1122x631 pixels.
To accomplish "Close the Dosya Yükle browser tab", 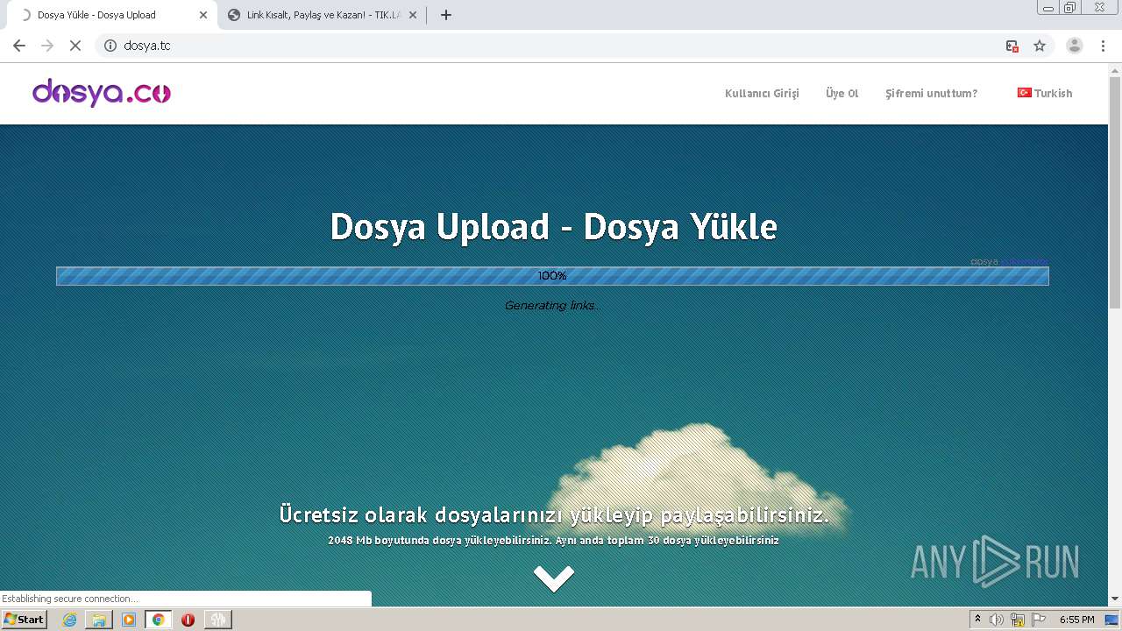I will [x=203, y=15].
